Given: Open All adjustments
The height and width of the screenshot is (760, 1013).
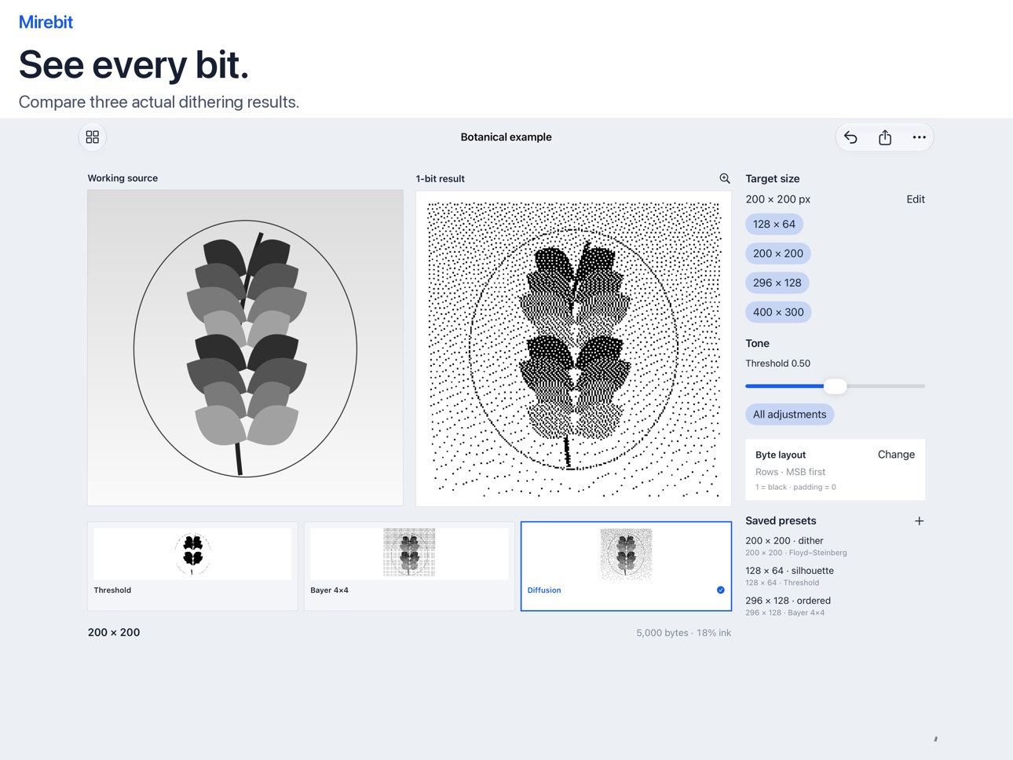Looking at the screenshot, I should click(x=789, y=415).
